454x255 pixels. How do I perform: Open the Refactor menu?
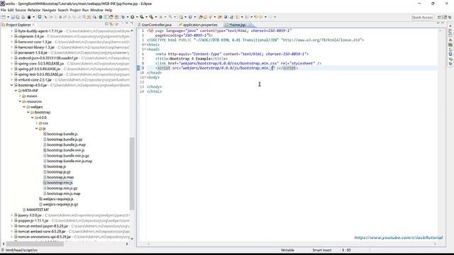(x=34, y=10)
